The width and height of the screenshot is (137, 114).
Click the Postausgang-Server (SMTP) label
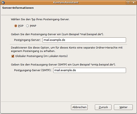(33, 70)
